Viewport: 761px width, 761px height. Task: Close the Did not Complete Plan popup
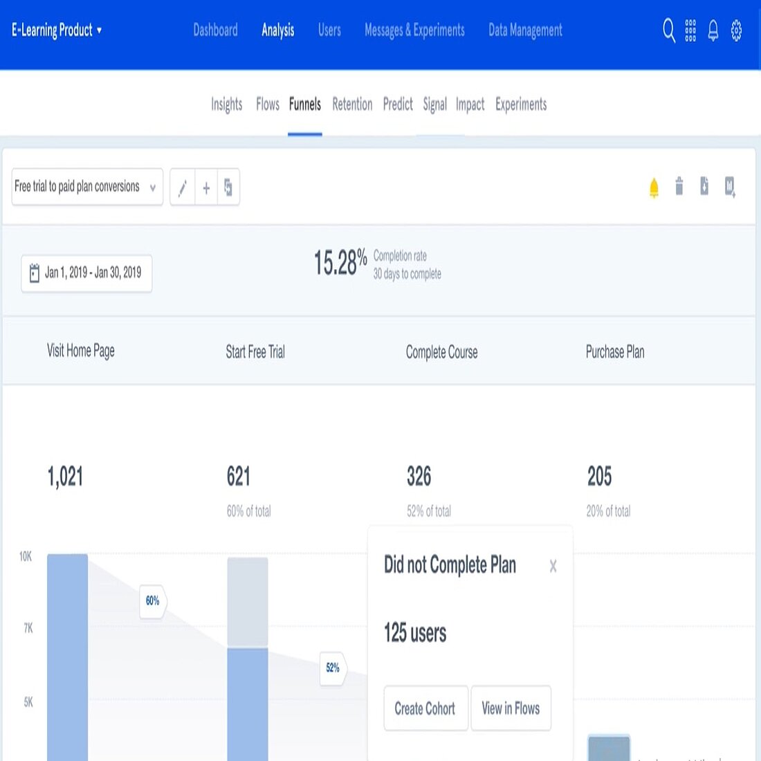(x=553, y=567)
